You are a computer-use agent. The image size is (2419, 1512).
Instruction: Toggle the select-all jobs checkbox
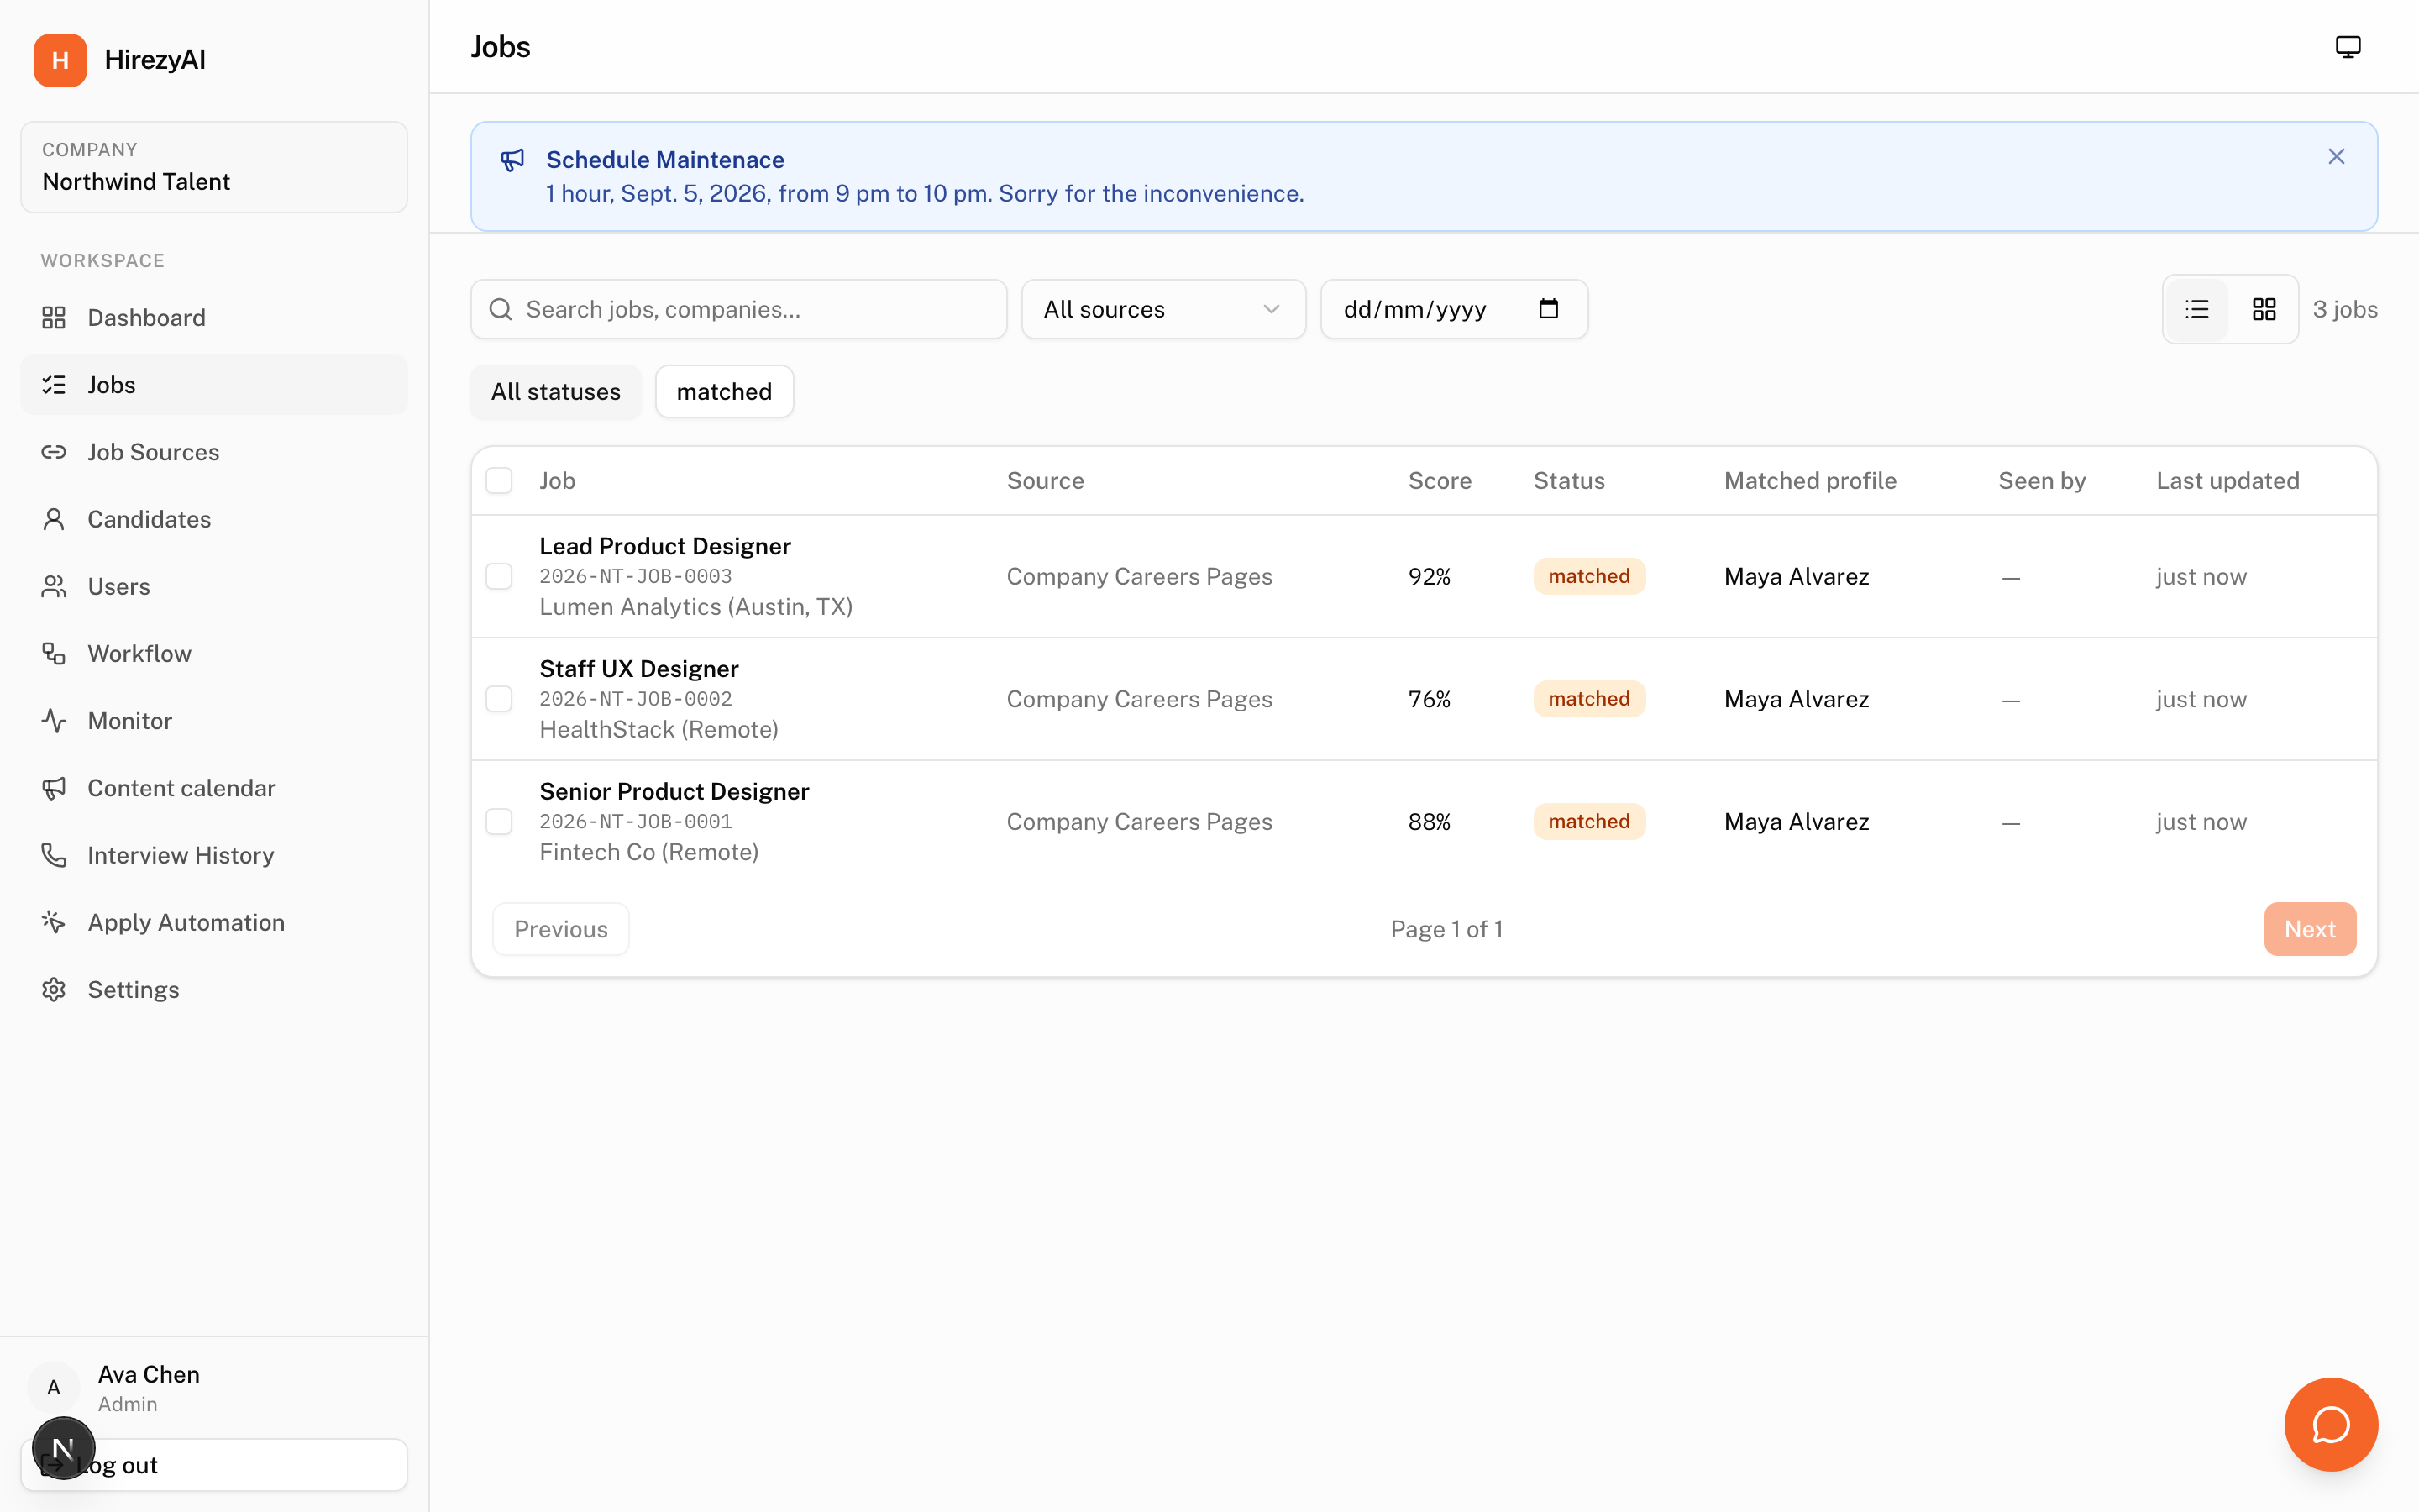[x=499, y=481]
